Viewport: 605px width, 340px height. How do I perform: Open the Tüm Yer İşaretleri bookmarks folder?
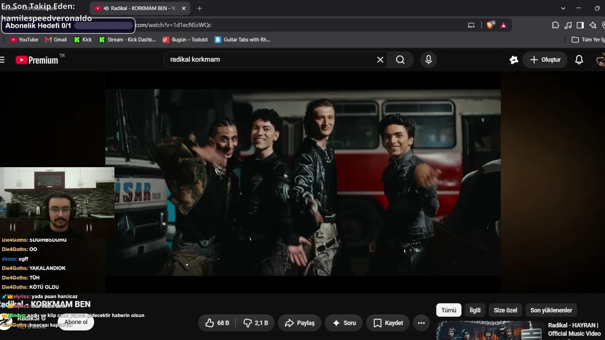pos(588,40)
